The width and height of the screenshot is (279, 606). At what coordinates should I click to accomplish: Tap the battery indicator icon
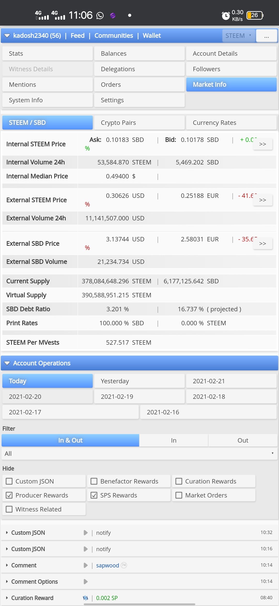[x=255, y=15]
